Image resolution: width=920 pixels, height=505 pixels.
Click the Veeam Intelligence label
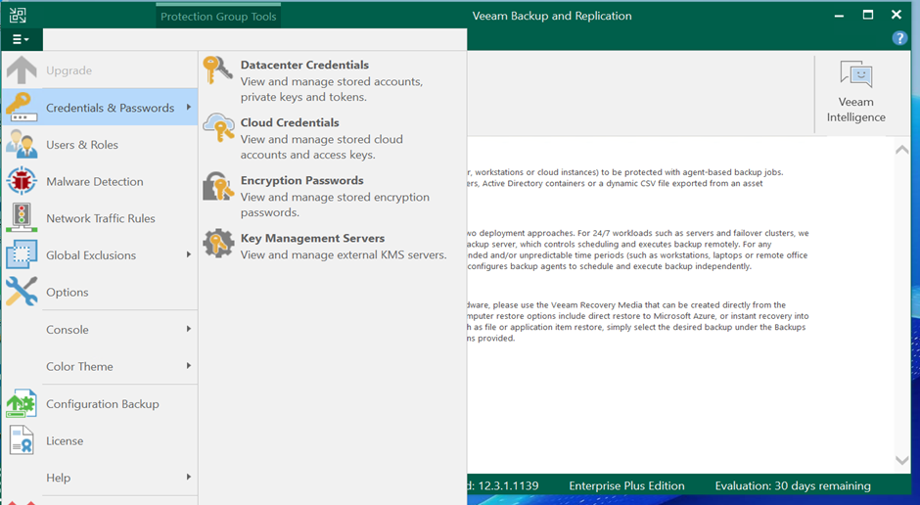(x=856, y=110)
